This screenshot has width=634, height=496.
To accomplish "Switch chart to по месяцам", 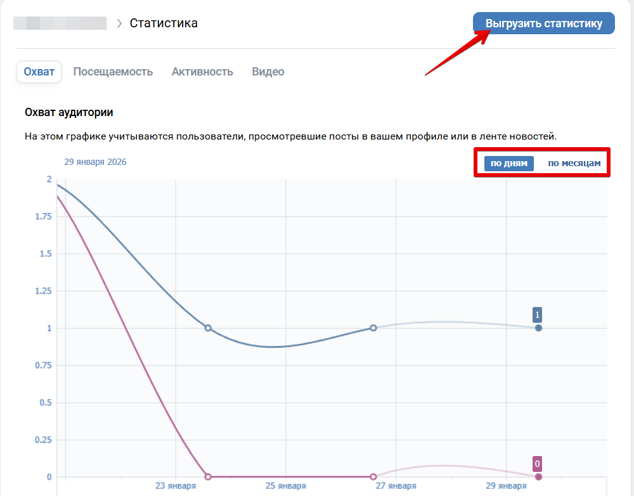I will (574, 164).
